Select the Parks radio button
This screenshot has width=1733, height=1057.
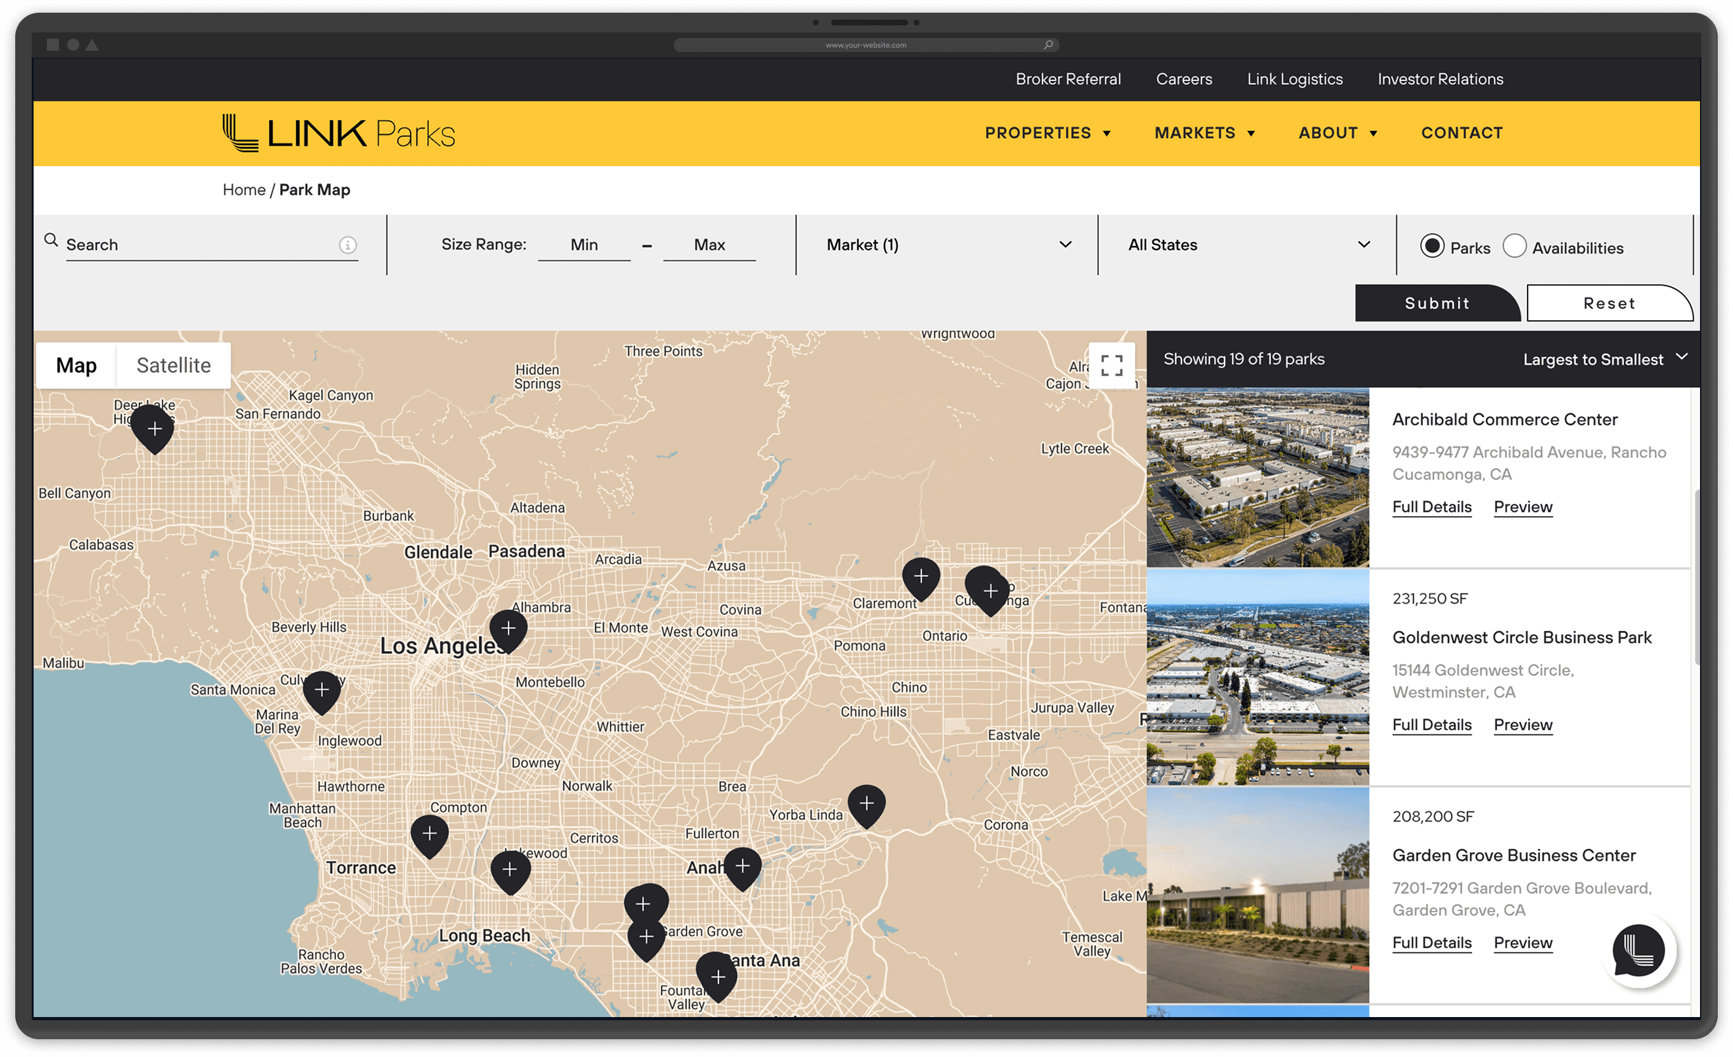pyautogui.click(x=1432, y=246)
